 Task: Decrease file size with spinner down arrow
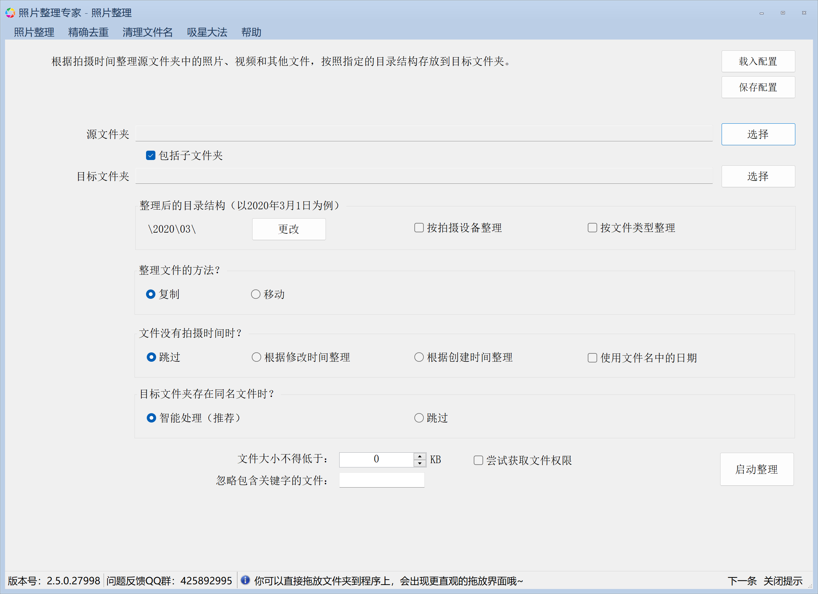click(419, 463)
